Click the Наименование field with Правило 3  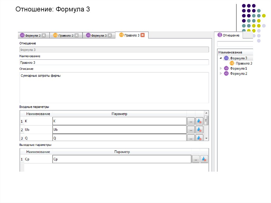[114, 62]
